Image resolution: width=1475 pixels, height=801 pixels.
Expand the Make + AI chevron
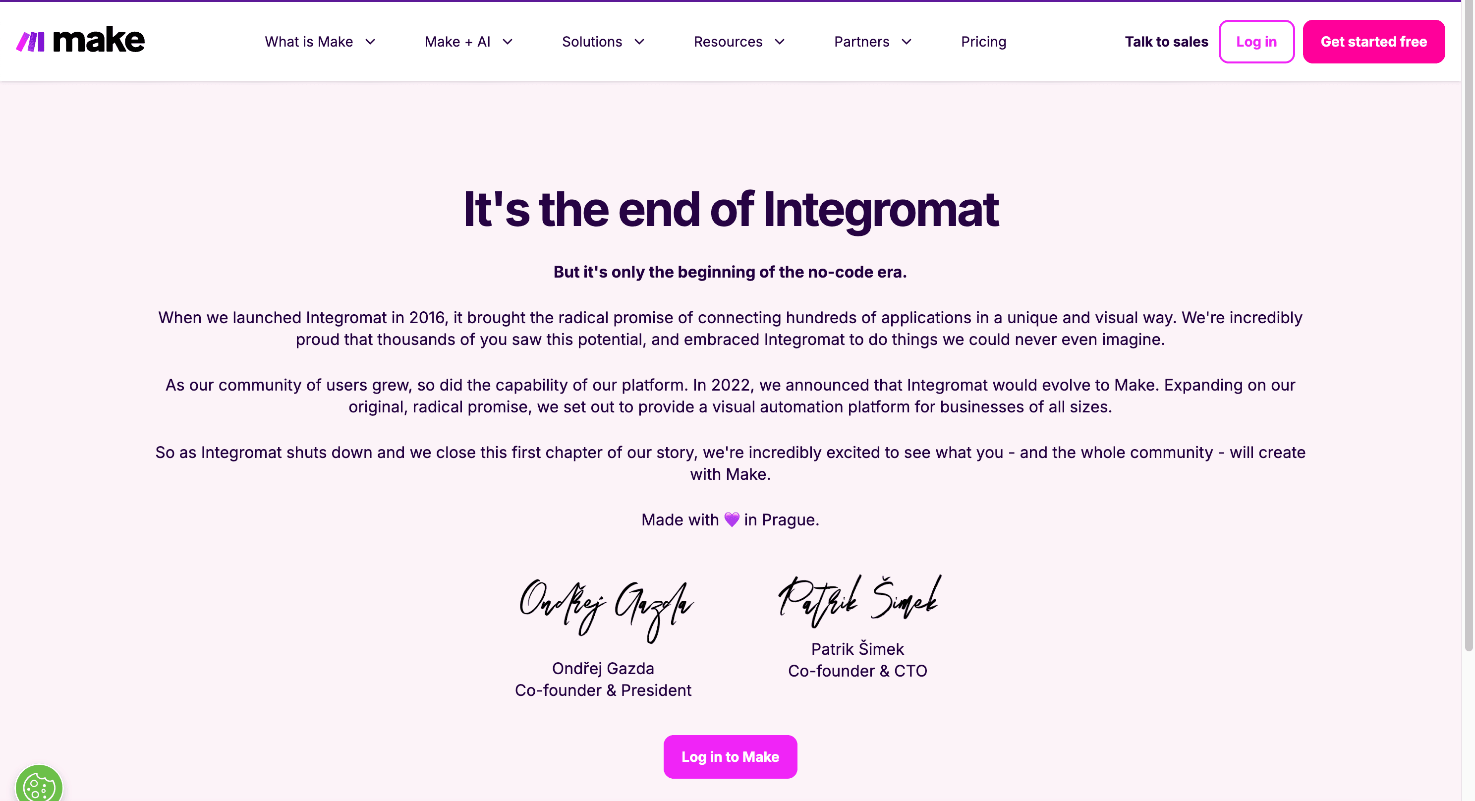(508, 42)
